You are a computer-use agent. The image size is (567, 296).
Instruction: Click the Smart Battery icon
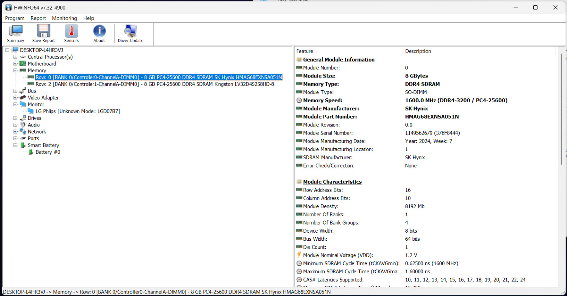point(23,145)
